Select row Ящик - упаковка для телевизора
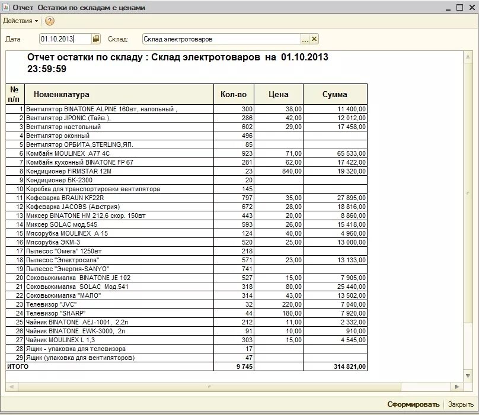 tap(186, 349)
